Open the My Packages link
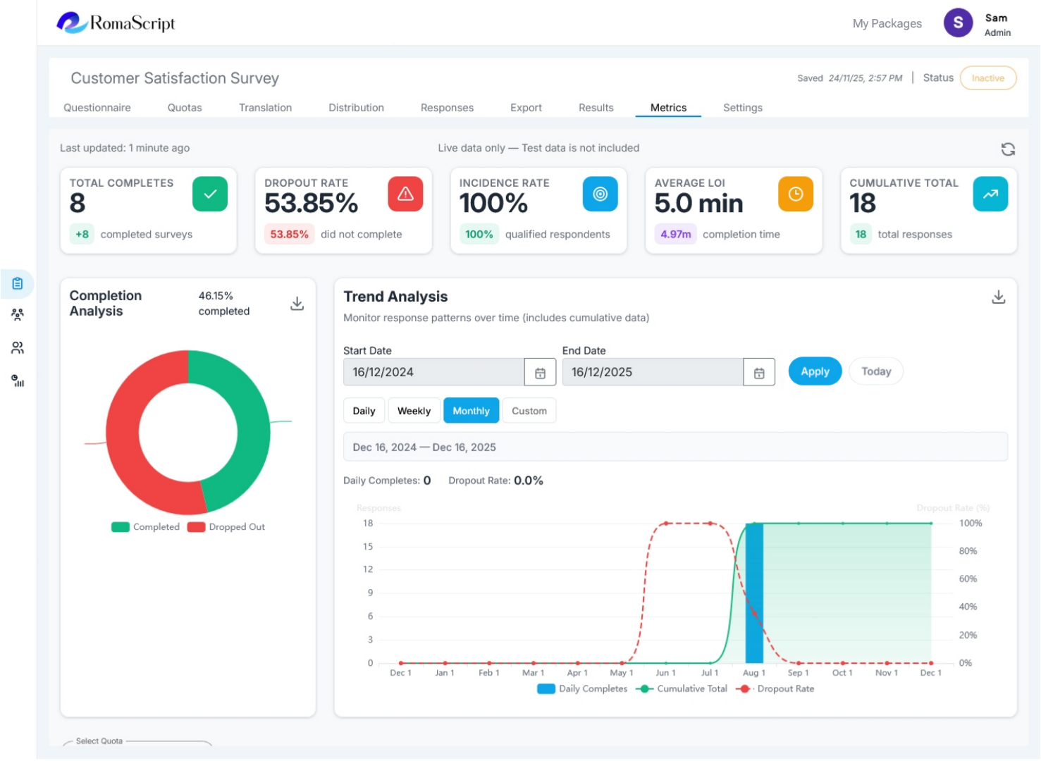Screen dimensions: 1041x761 (x=887, y=24)
